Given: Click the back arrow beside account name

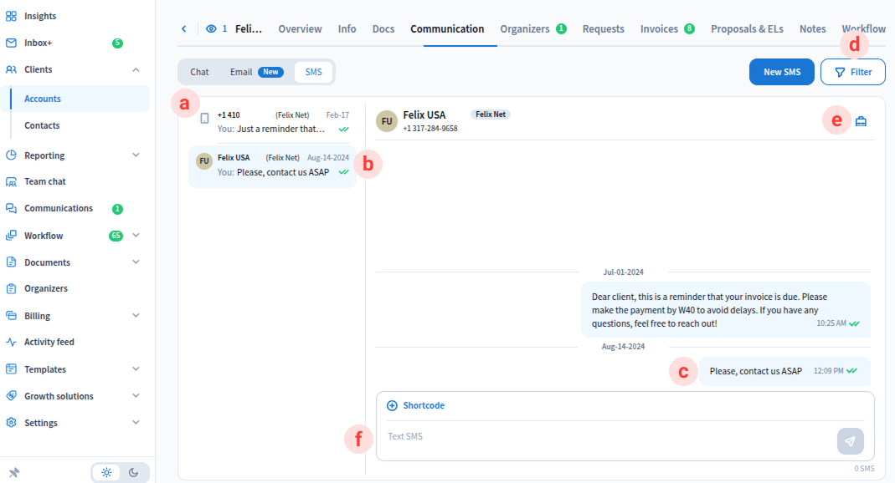Looking at the screenshot, I should click(x=184, y=28).
